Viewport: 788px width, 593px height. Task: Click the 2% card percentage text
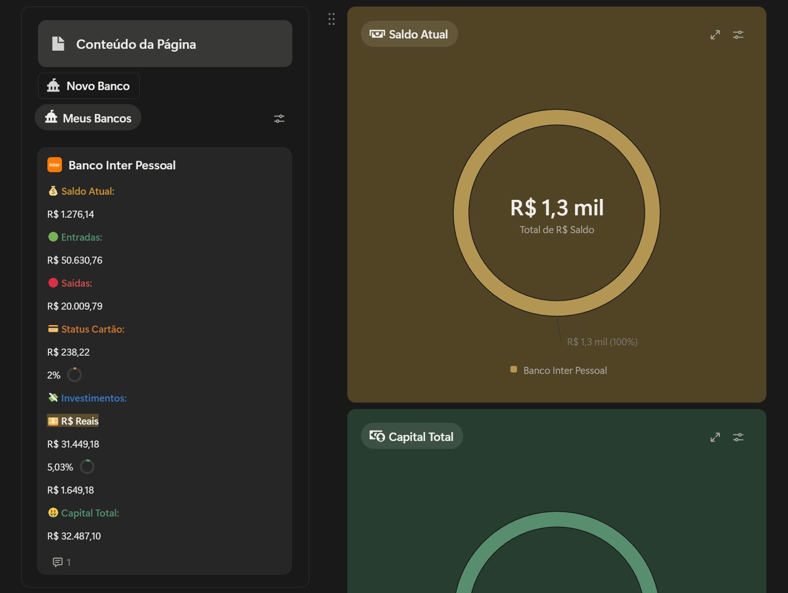(x=54, y=375)
